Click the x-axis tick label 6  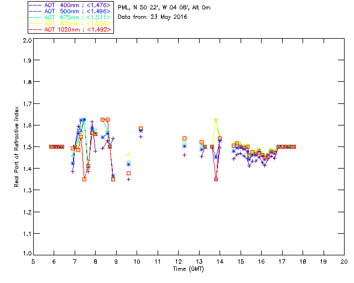coord(54,261)
